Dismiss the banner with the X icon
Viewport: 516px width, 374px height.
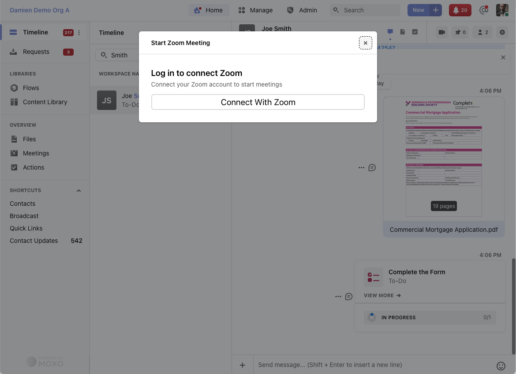pyautogui.click(x=503, y=57)
